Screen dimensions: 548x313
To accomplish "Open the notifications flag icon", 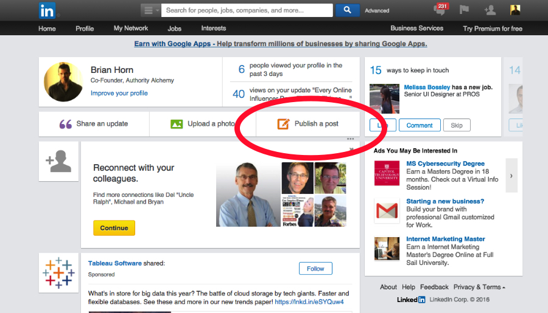I will [464, 10].
